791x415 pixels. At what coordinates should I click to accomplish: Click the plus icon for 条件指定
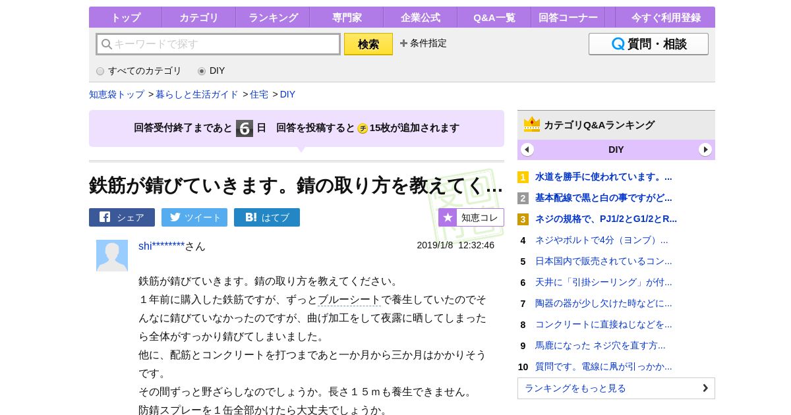point(403,43)
